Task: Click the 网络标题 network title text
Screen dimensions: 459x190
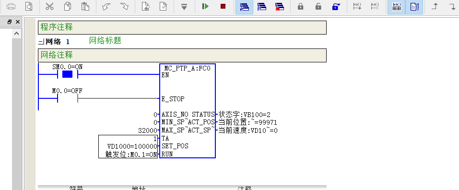Action: [x=105, y=41]
